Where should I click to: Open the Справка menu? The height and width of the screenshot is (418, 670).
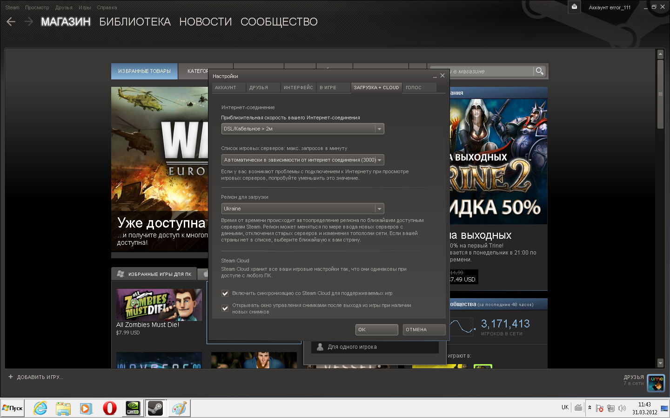point(107,7)
